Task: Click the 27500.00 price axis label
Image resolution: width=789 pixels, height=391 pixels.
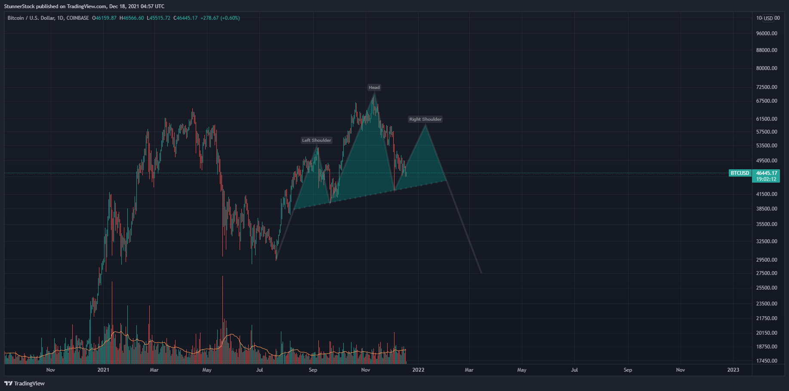Action: (767, 273)
